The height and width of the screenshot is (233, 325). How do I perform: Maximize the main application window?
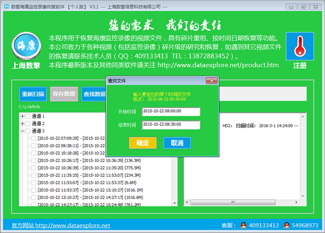point(303,7)
